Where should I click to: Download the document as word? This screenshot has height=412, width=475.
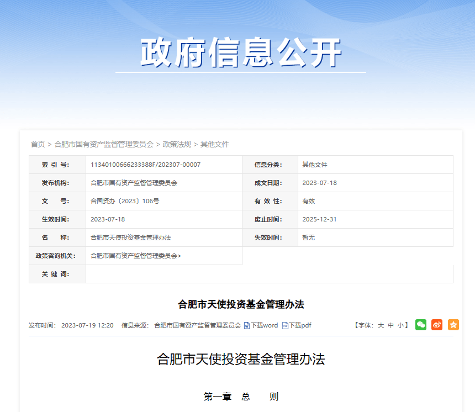(264, 325)
